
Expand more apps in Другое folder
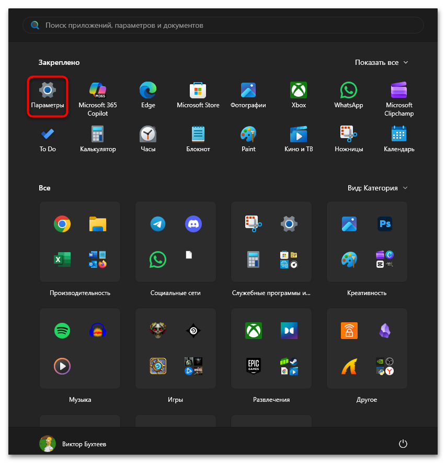point(385,366)
